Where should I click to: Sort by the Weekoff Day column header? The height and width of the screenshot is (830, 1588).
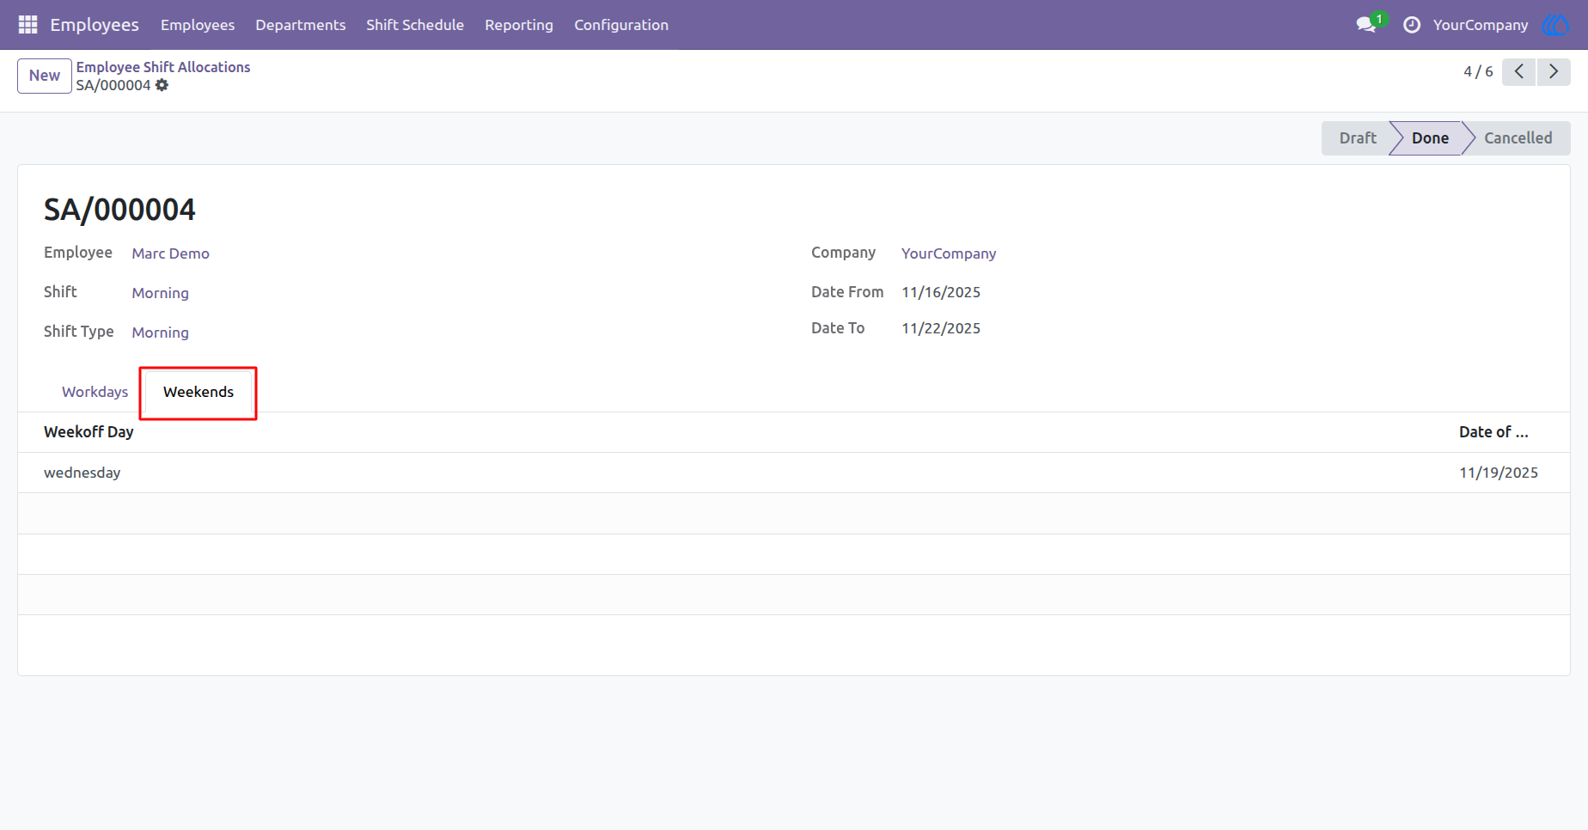tap(89, 432)
